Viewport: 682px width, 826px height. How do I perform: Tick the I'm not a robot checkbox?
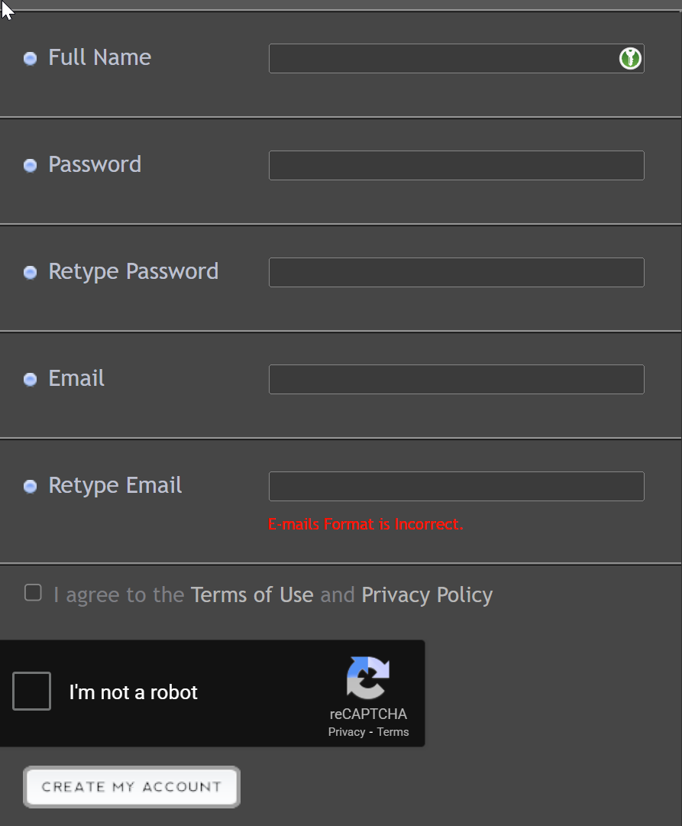pyautogui.click(x=32, y=692)
